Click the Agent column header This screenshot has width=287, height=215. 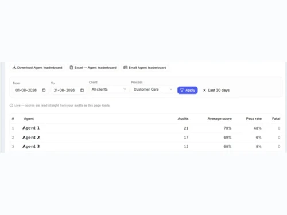tap(29, 119)
